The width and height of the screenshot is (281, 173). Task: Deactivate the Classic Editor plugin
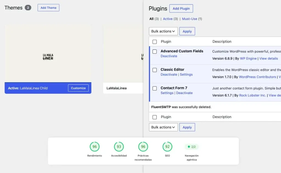pos(169,74)
